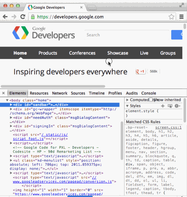Expand the Computed Style section
187x197 pixels.
[127, 100]
